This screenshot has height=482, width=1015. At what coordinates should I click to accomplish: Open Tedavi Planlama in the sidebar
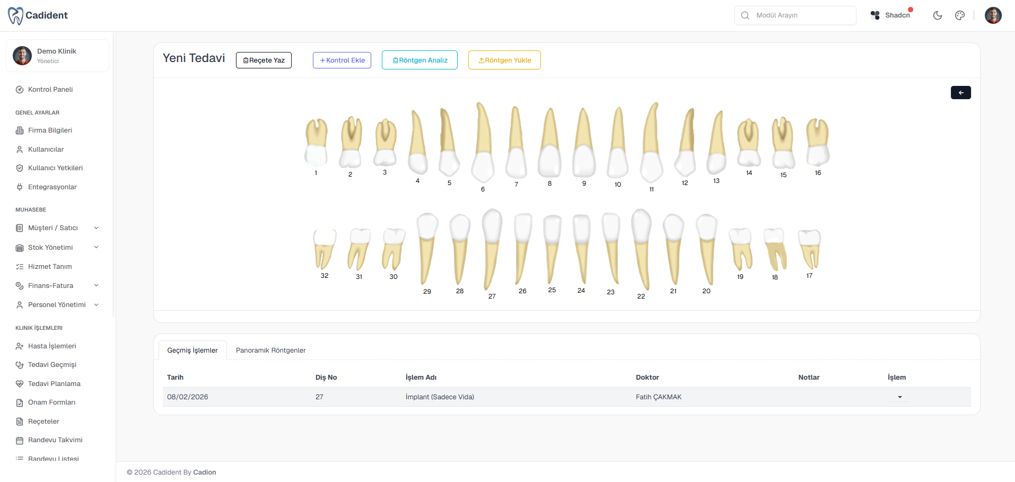click(54, 384)
